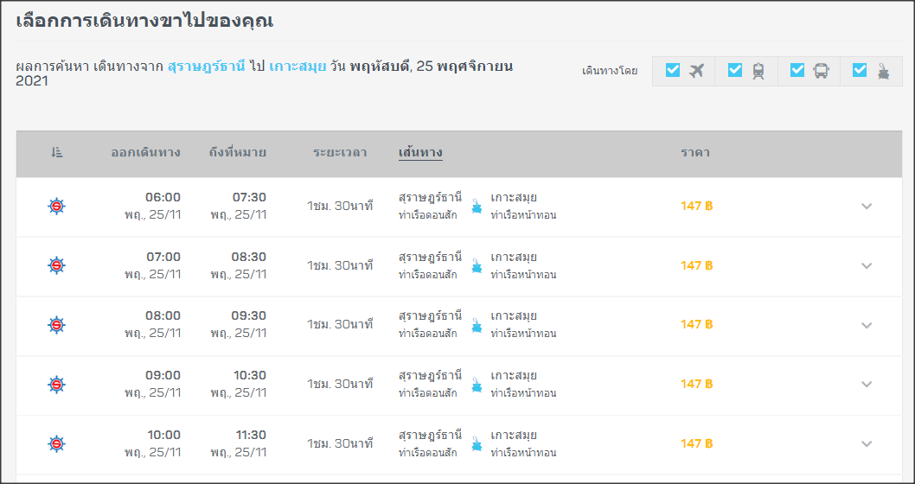915x484 pixels.
Task: Select the 147 ฿ price of 09:00 trip
Action: pos(697,384)
